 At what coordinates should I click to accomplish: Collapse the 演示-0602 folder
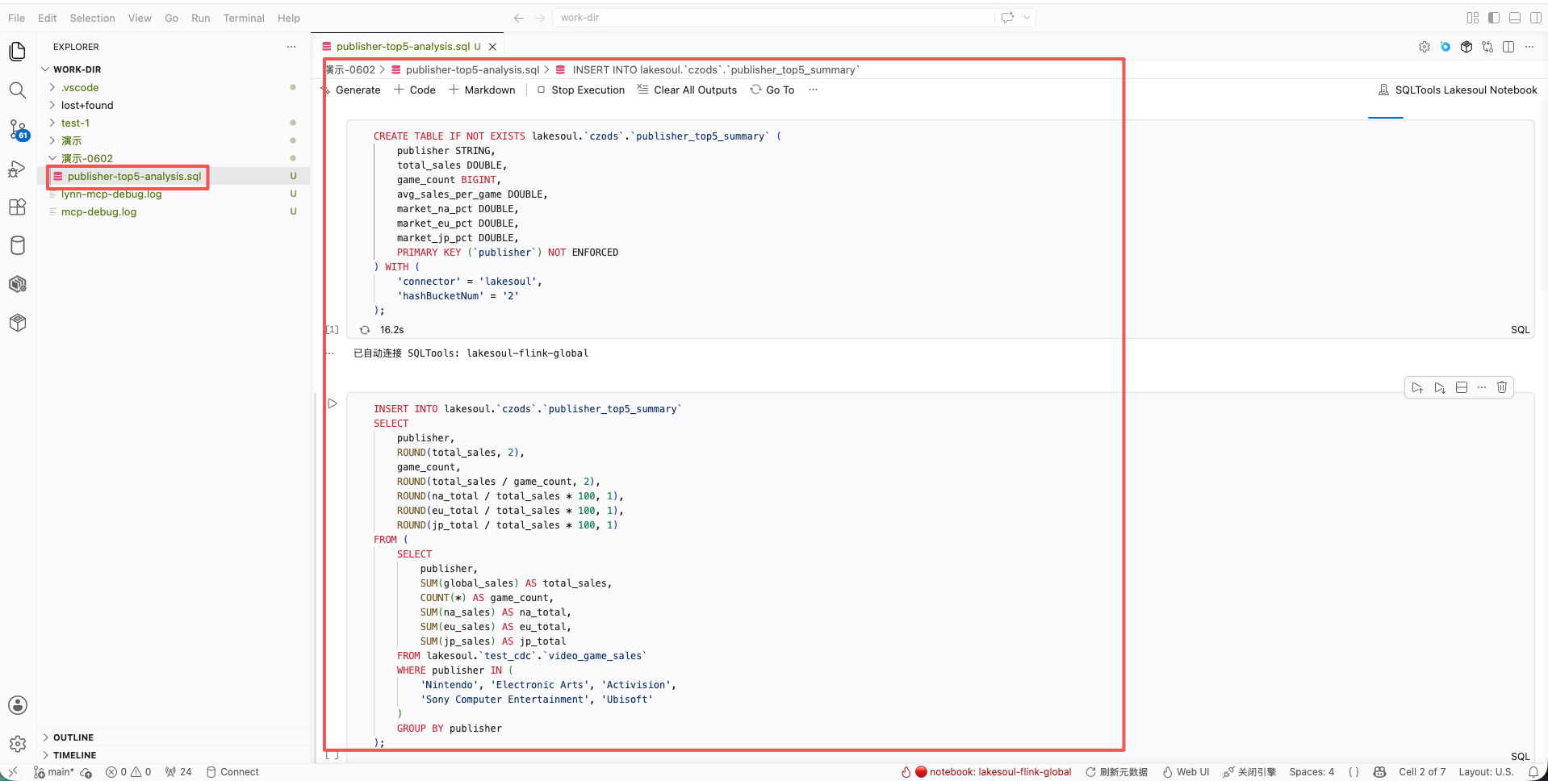87,158
